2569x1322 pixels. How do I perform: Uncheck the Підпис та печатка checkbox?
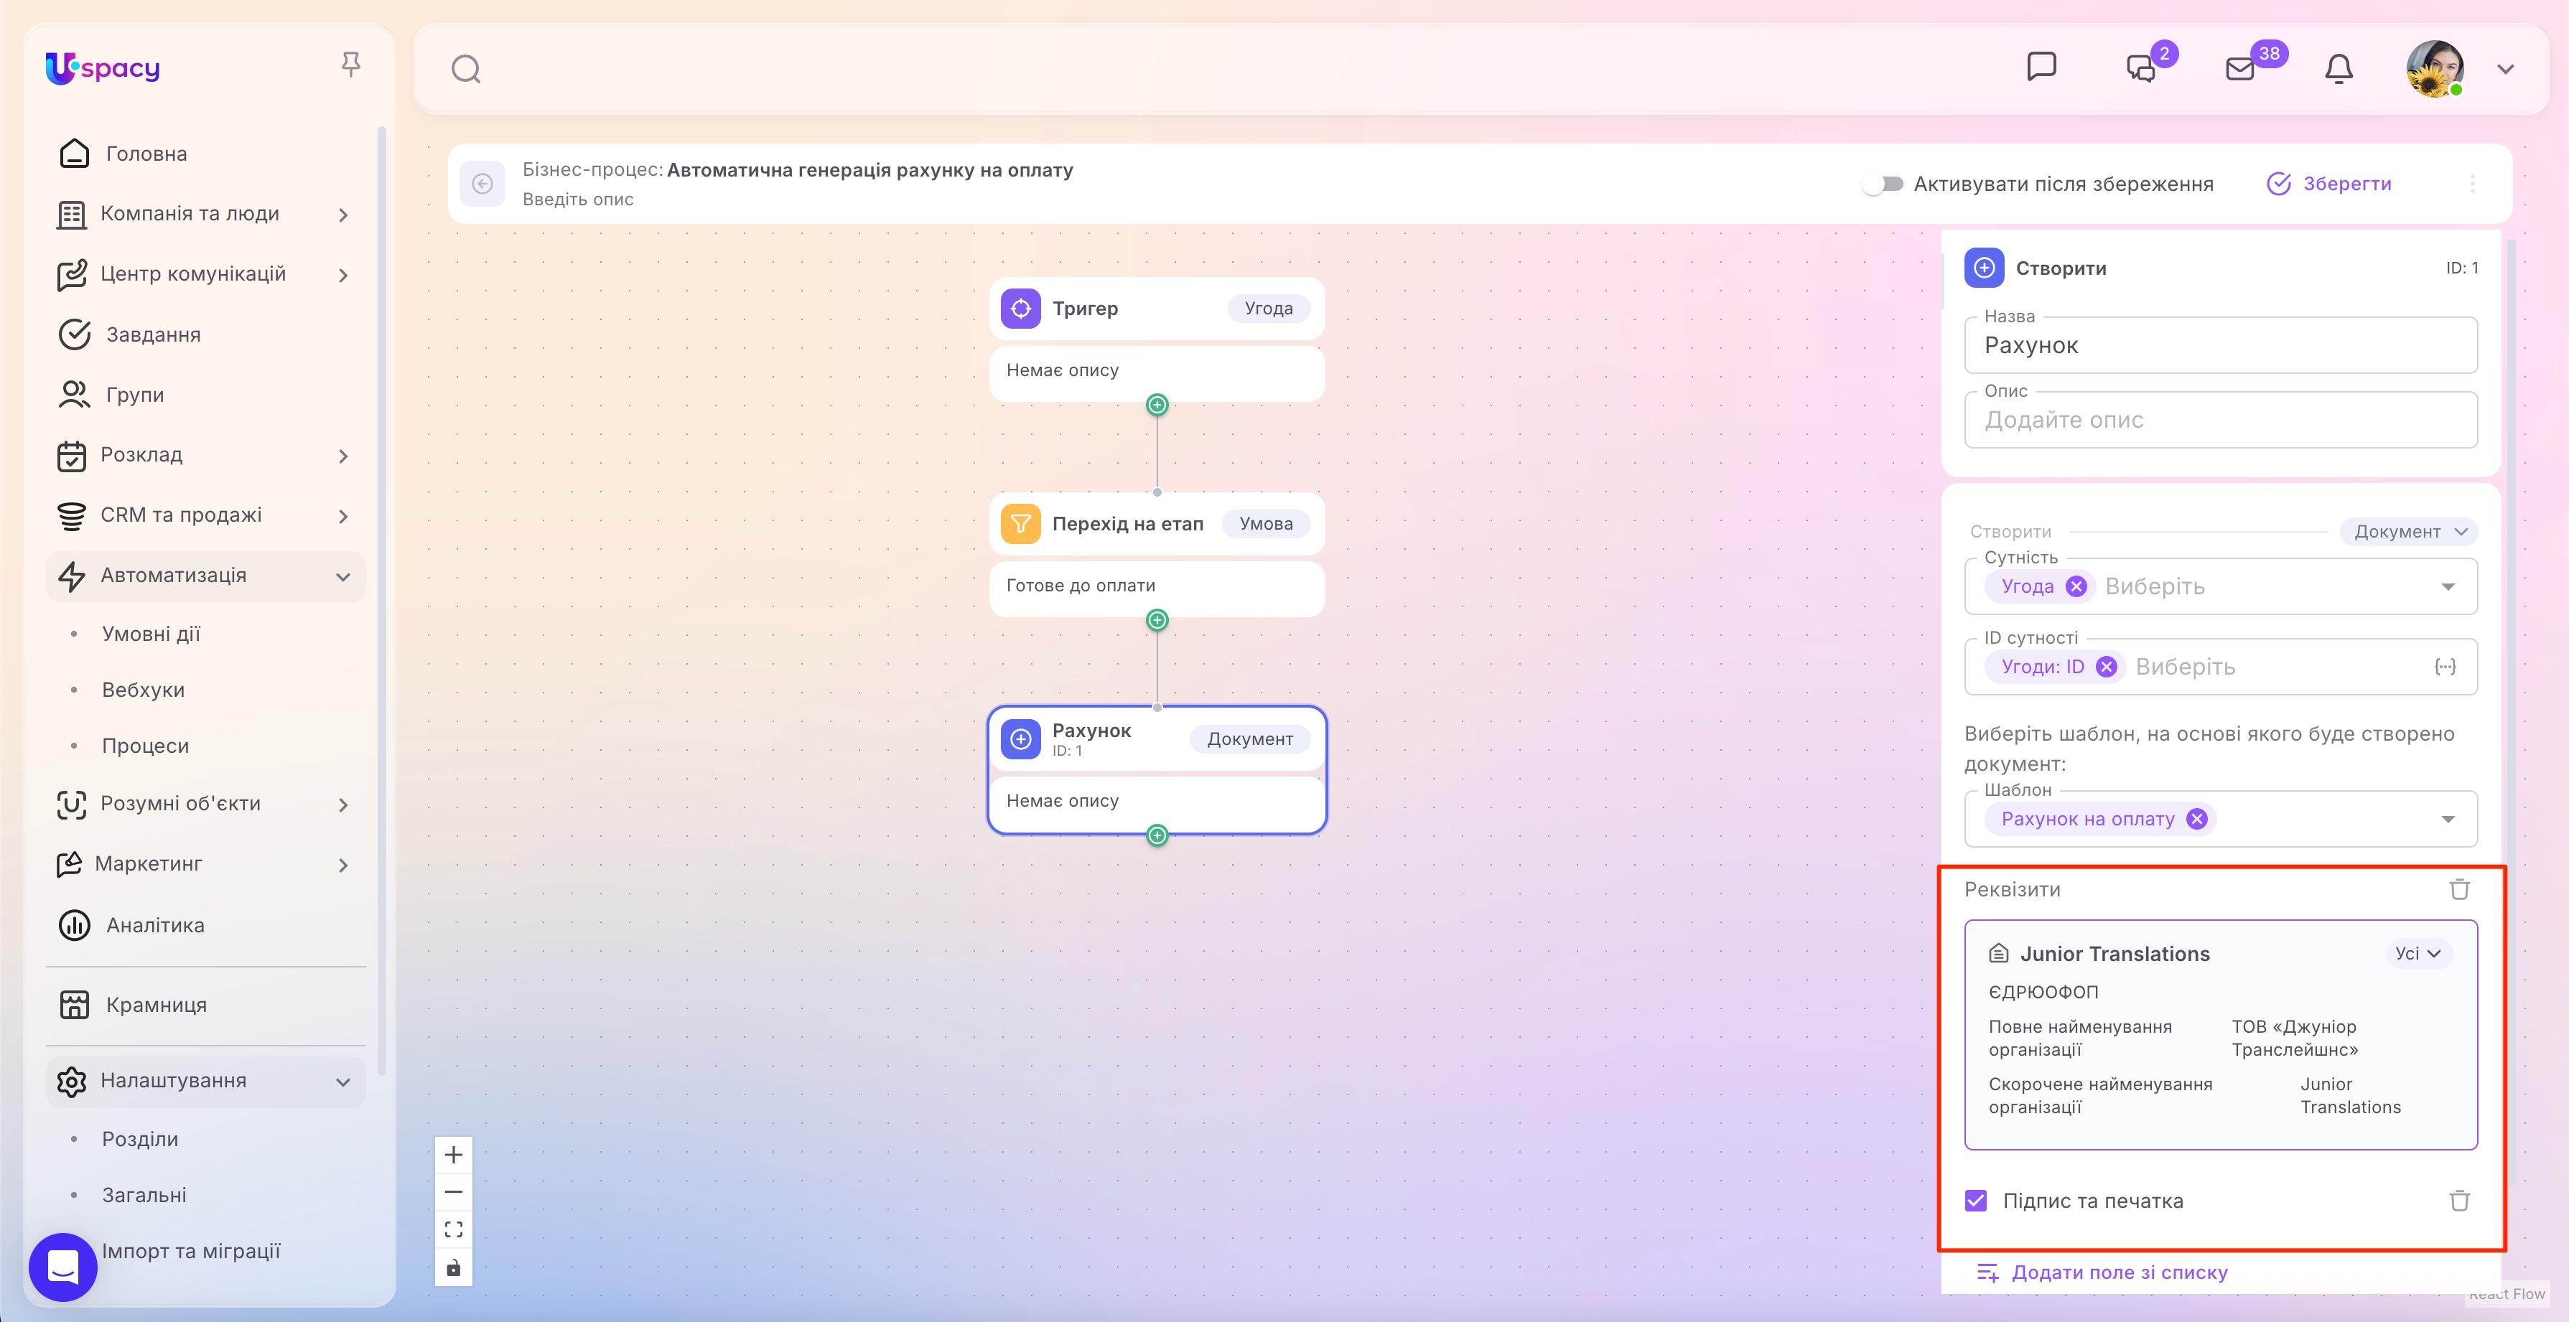(x=1976, y=1201)
